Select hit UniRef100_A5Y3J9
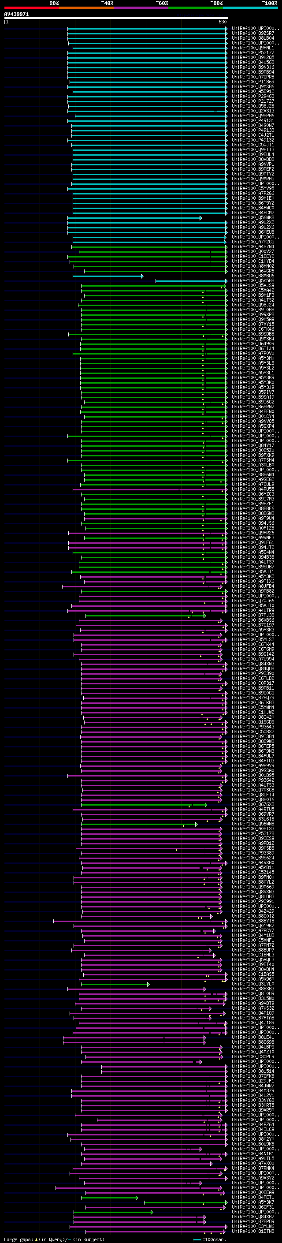 pyautogui.click(x=253, y=388)
